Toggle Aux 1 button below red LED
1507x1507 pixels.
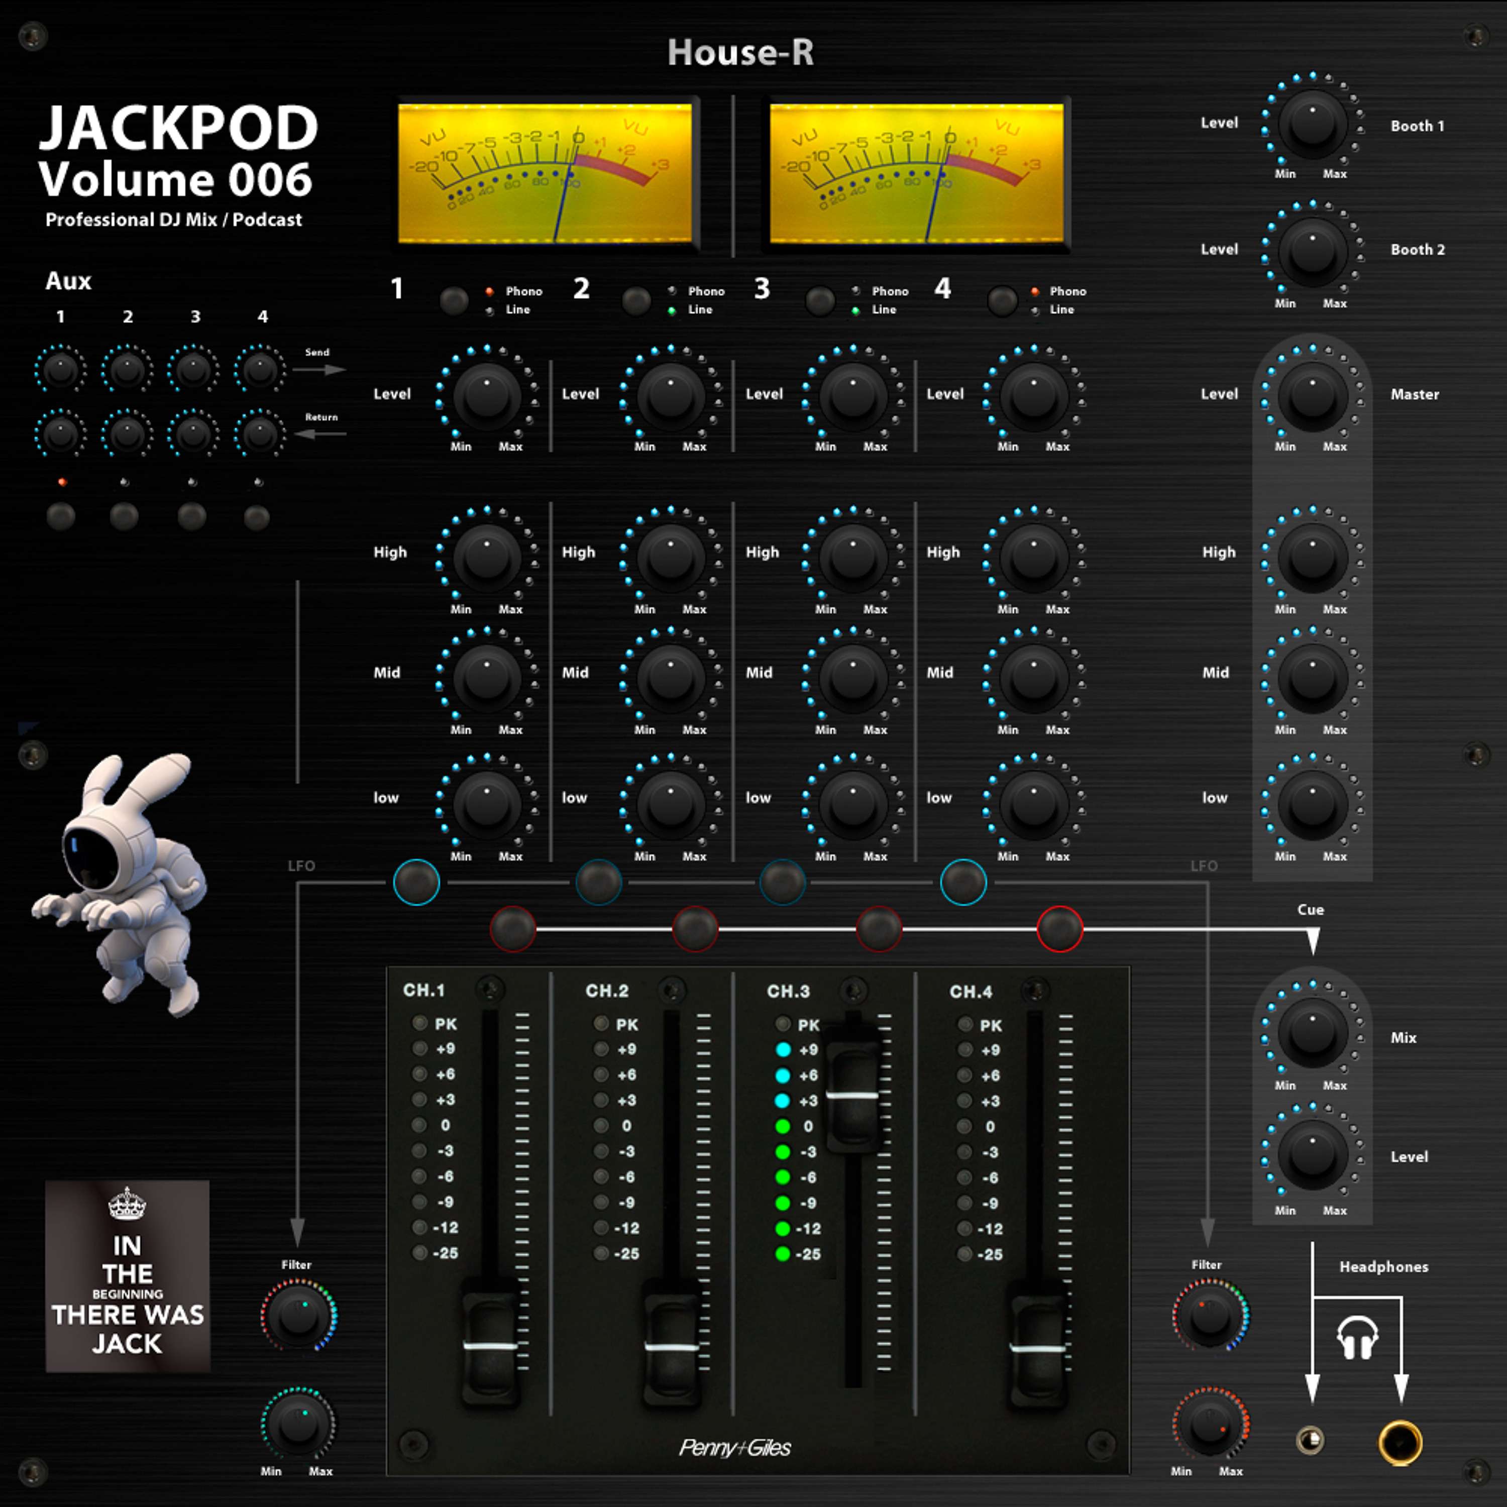(61, 516)
